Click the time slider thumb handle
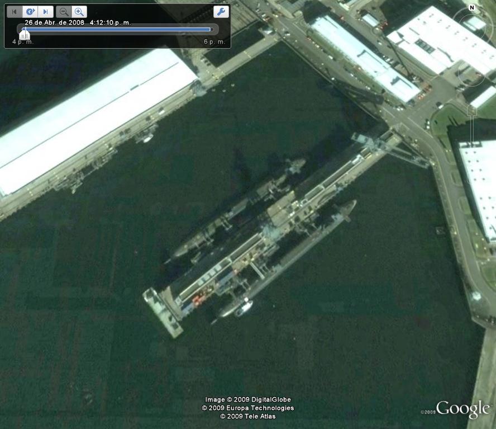 (x=25, y=35)
